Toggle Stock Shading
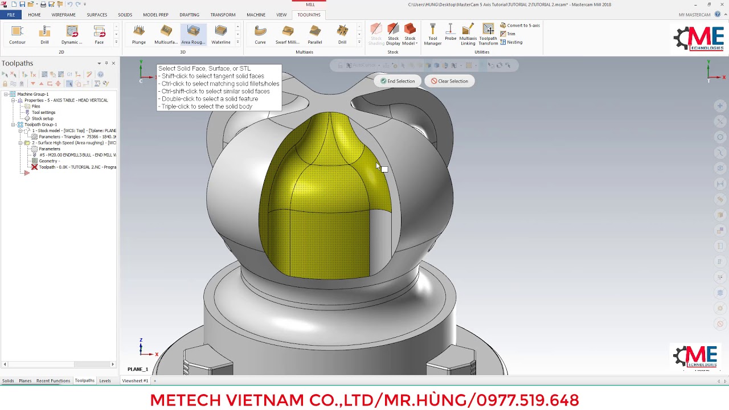Viewport: 729px width, 410px height. pyautogui.click(x=376, y=34)
